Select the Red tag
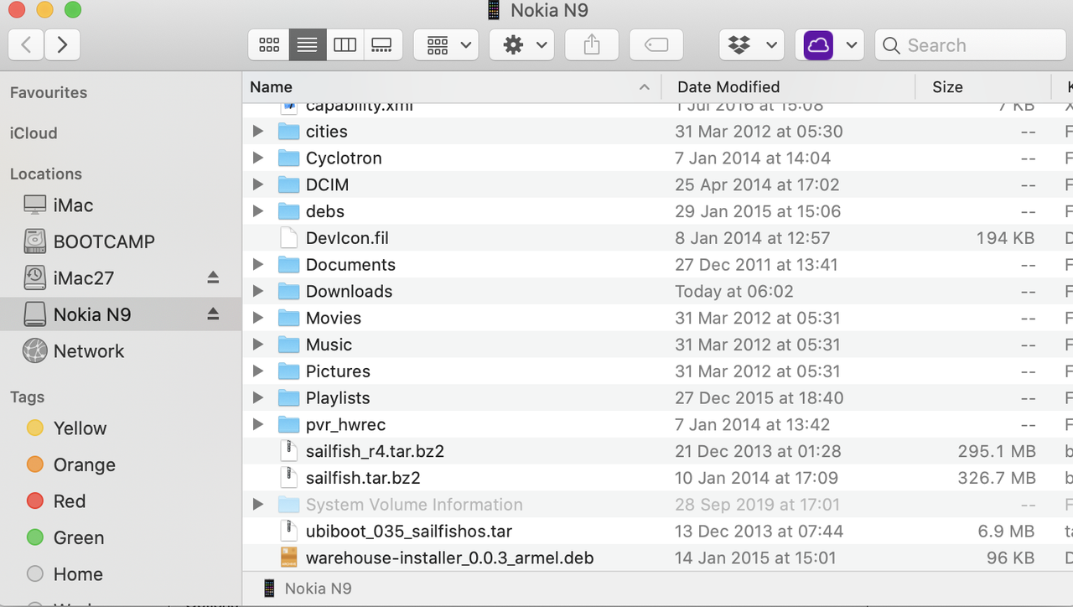The width and height of the screenshot is (1073, 607). pyautogui.click(x=55, y=501)
